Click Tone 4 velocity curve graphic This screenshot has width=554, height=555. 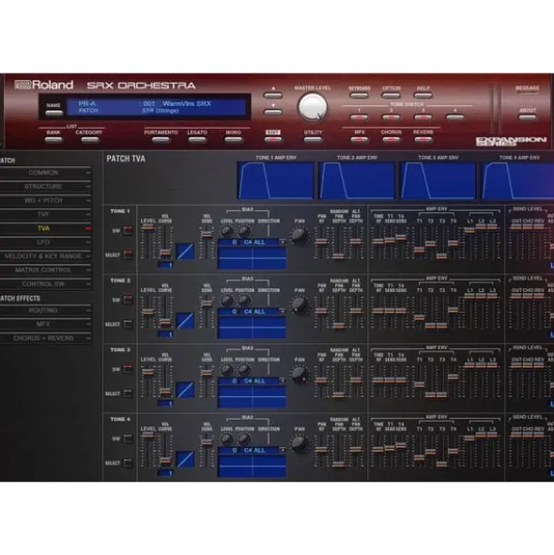(x=185, y=459)
